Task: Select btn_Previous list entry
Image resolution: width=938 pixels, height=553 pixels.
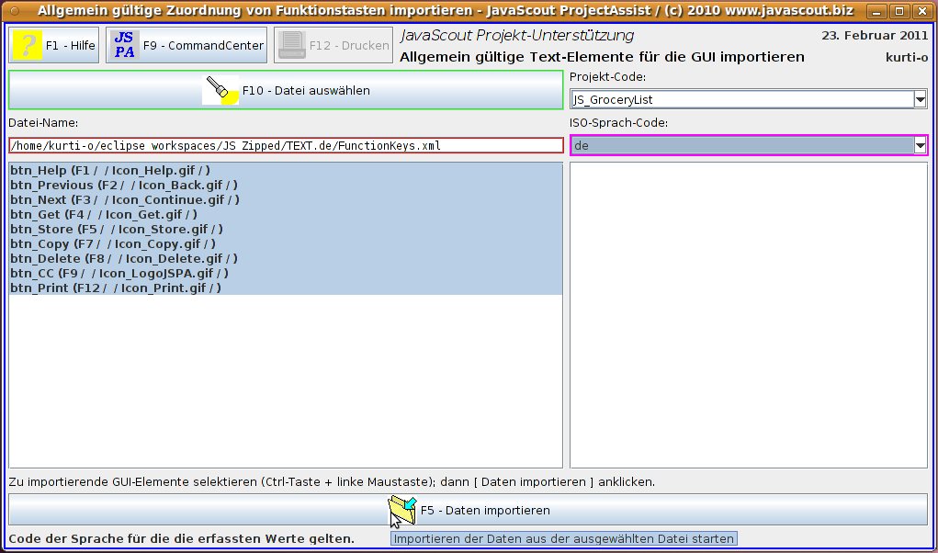Action: [x=124, y=185]
